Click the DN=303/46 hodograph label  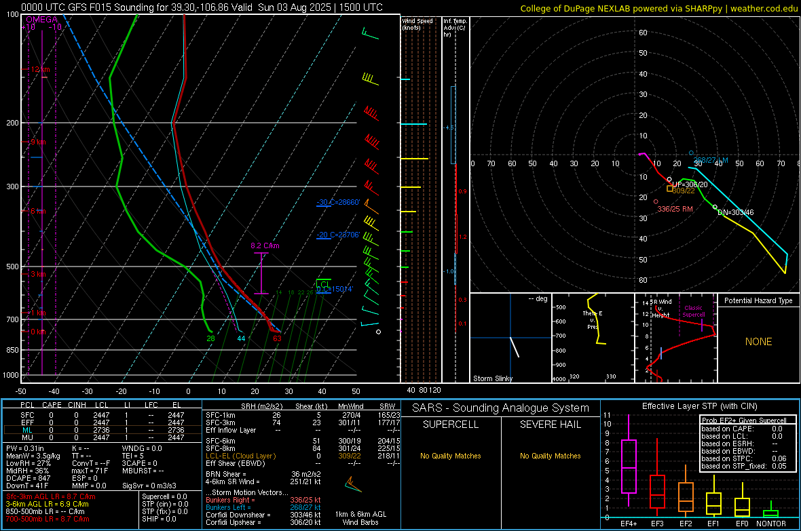(x=736, y=212)
